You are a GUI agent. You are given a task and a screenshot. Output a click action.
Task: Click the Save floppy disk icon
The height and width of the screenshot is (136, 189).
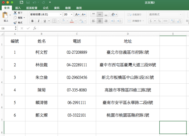click(28, 2)
